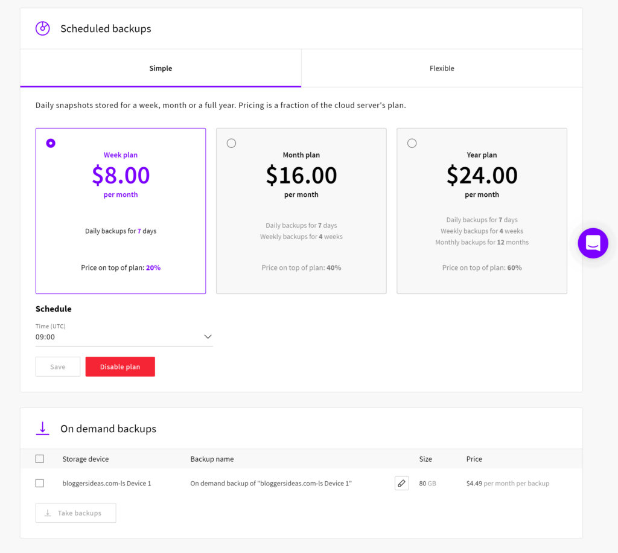Image resolution: width=618 pixels, height=553 pixels.
Task: Click the download icon in Take backups
Action: click(48, 513)
